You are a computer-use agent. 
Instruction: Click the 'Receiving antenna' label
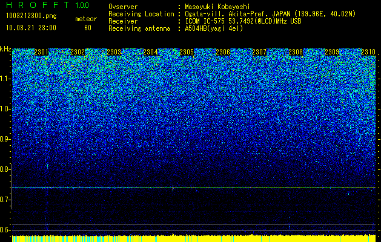click(139, 28)
